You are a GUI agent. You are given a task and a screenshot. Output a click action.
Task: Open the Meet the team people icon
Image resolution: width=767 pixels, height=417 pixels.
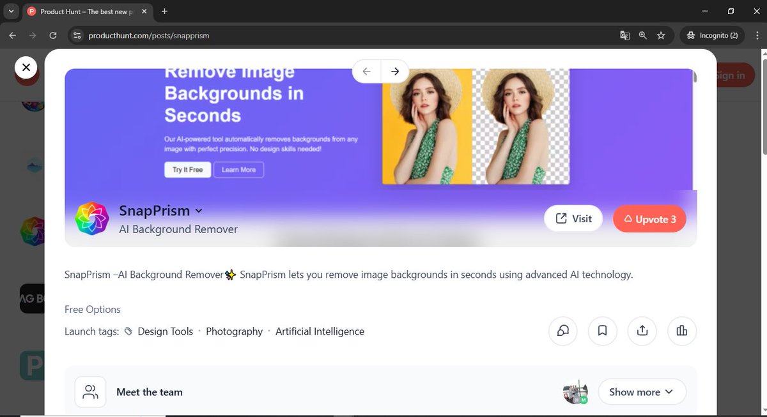point(89,391)
